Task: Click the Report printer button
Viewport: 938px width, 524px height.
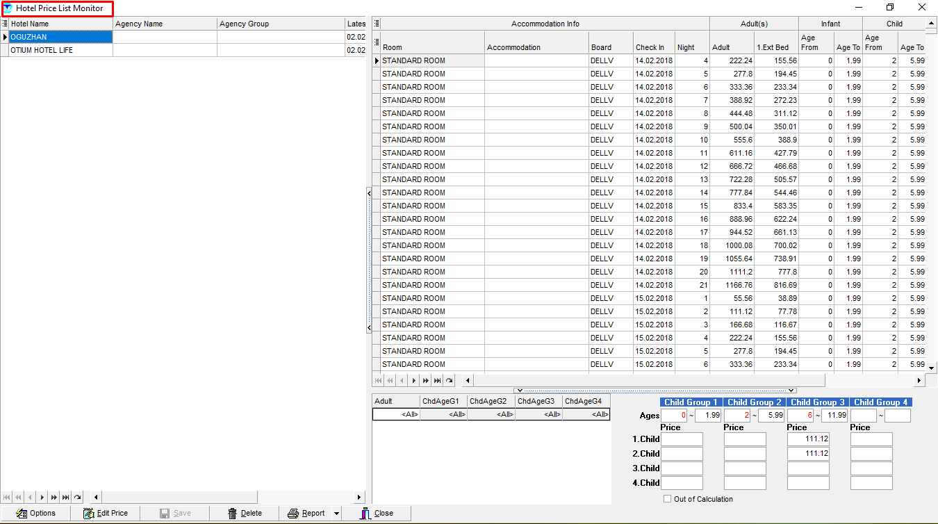Action: tap(306, 513)
